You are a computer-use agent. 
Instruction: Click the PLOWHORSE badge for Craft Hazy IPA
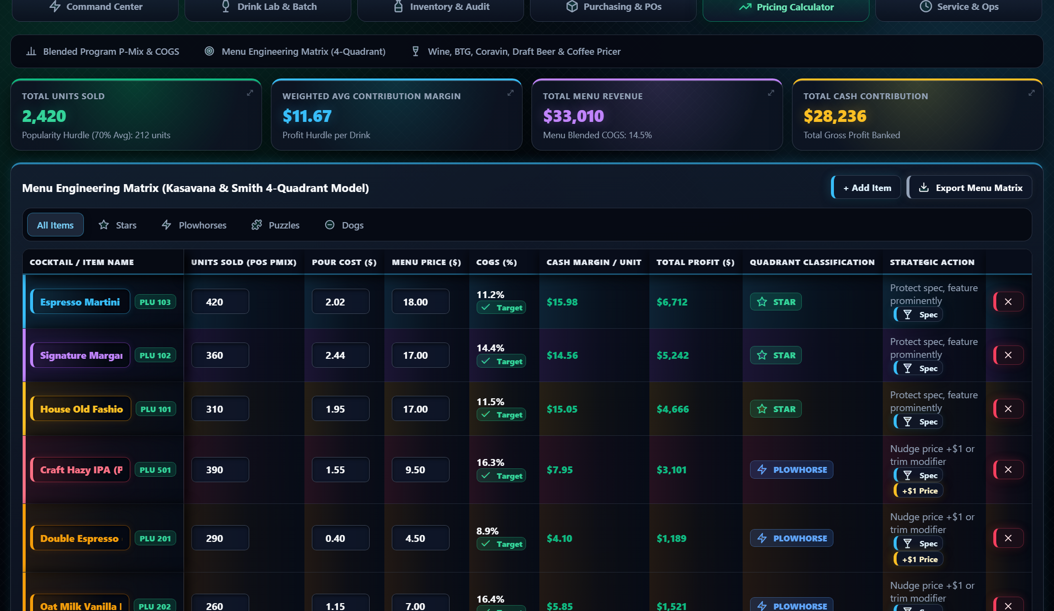[x=791, y=469]
